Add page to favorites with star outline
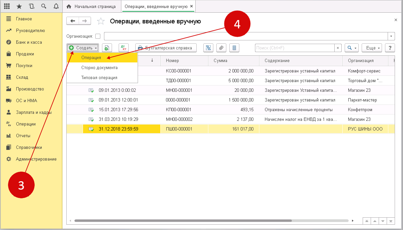The width and height of the screenshot is (403, 230). coord(100,21)
